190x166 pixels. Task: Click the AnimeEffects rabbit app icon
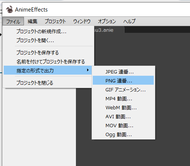click(9, 9)
